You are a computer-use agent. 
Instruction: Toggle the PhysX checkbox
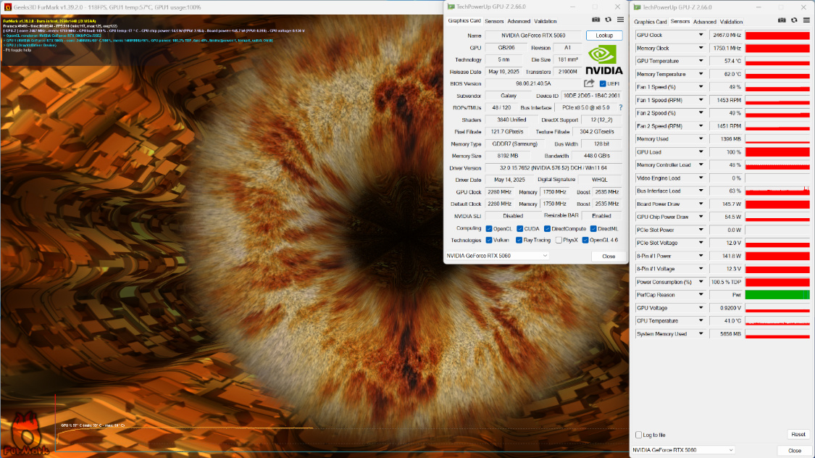(559, 240)
